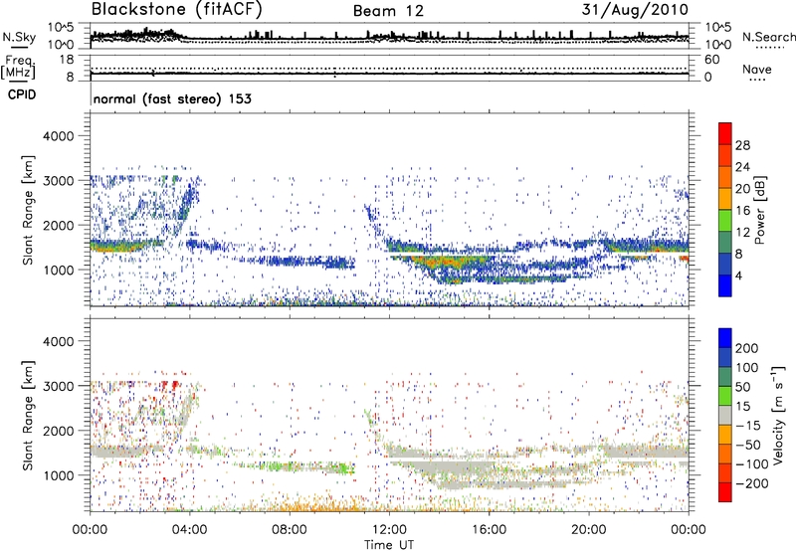This screenshot has height=551, width=796.
Task: Select the 'CPID' row label
Action: (x=22, y=94)
